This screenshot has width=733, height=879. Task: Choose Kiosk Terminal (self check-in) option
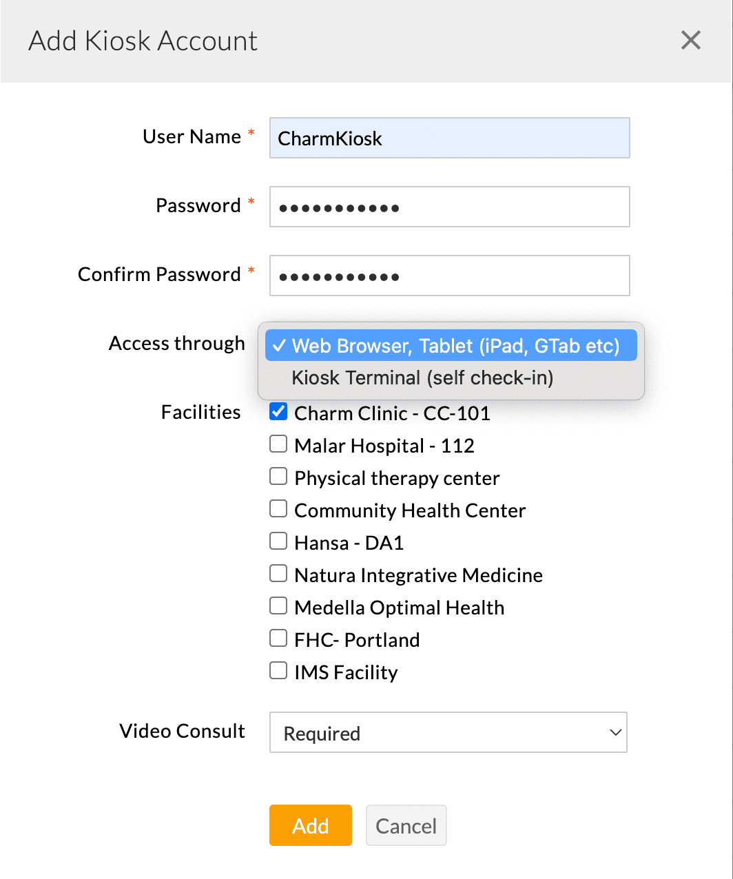click(422, 378)
